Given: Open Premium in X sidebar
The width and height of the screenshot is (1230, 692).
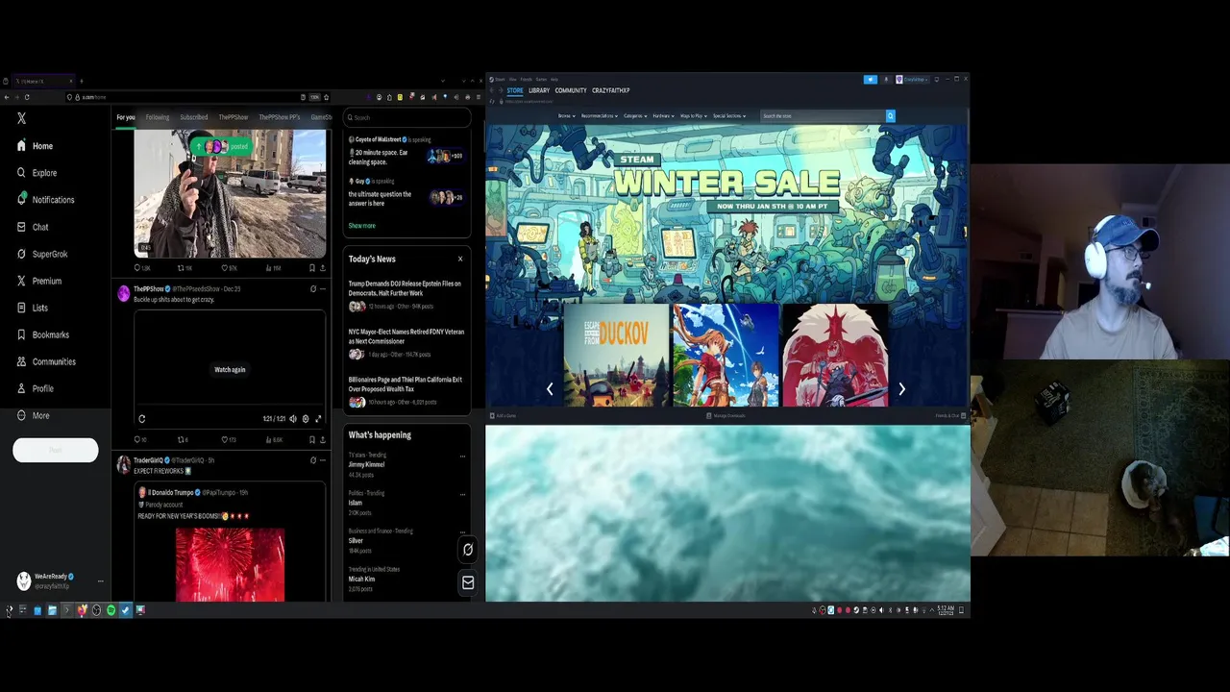Looking at the screenshot, I should tap(38, 281).
